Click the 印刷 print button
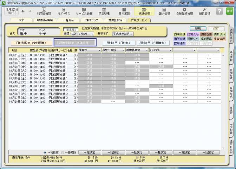Image resolution: width=236 pixels, height=169 pixels. point(198,28)
